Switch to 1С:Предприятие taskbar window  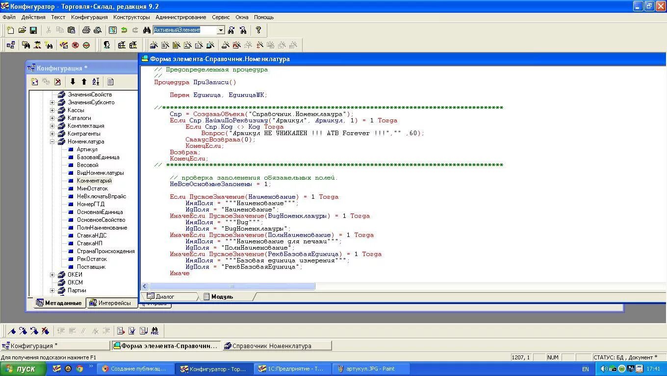click(292, 369)
